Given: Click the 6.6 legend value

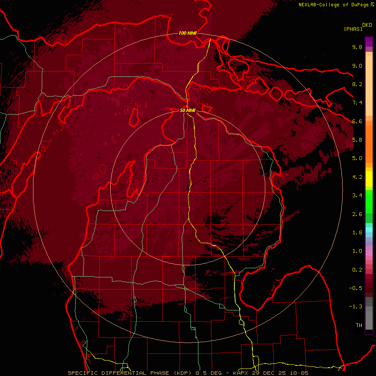Looking at the screenshot, I should (357, 122).
